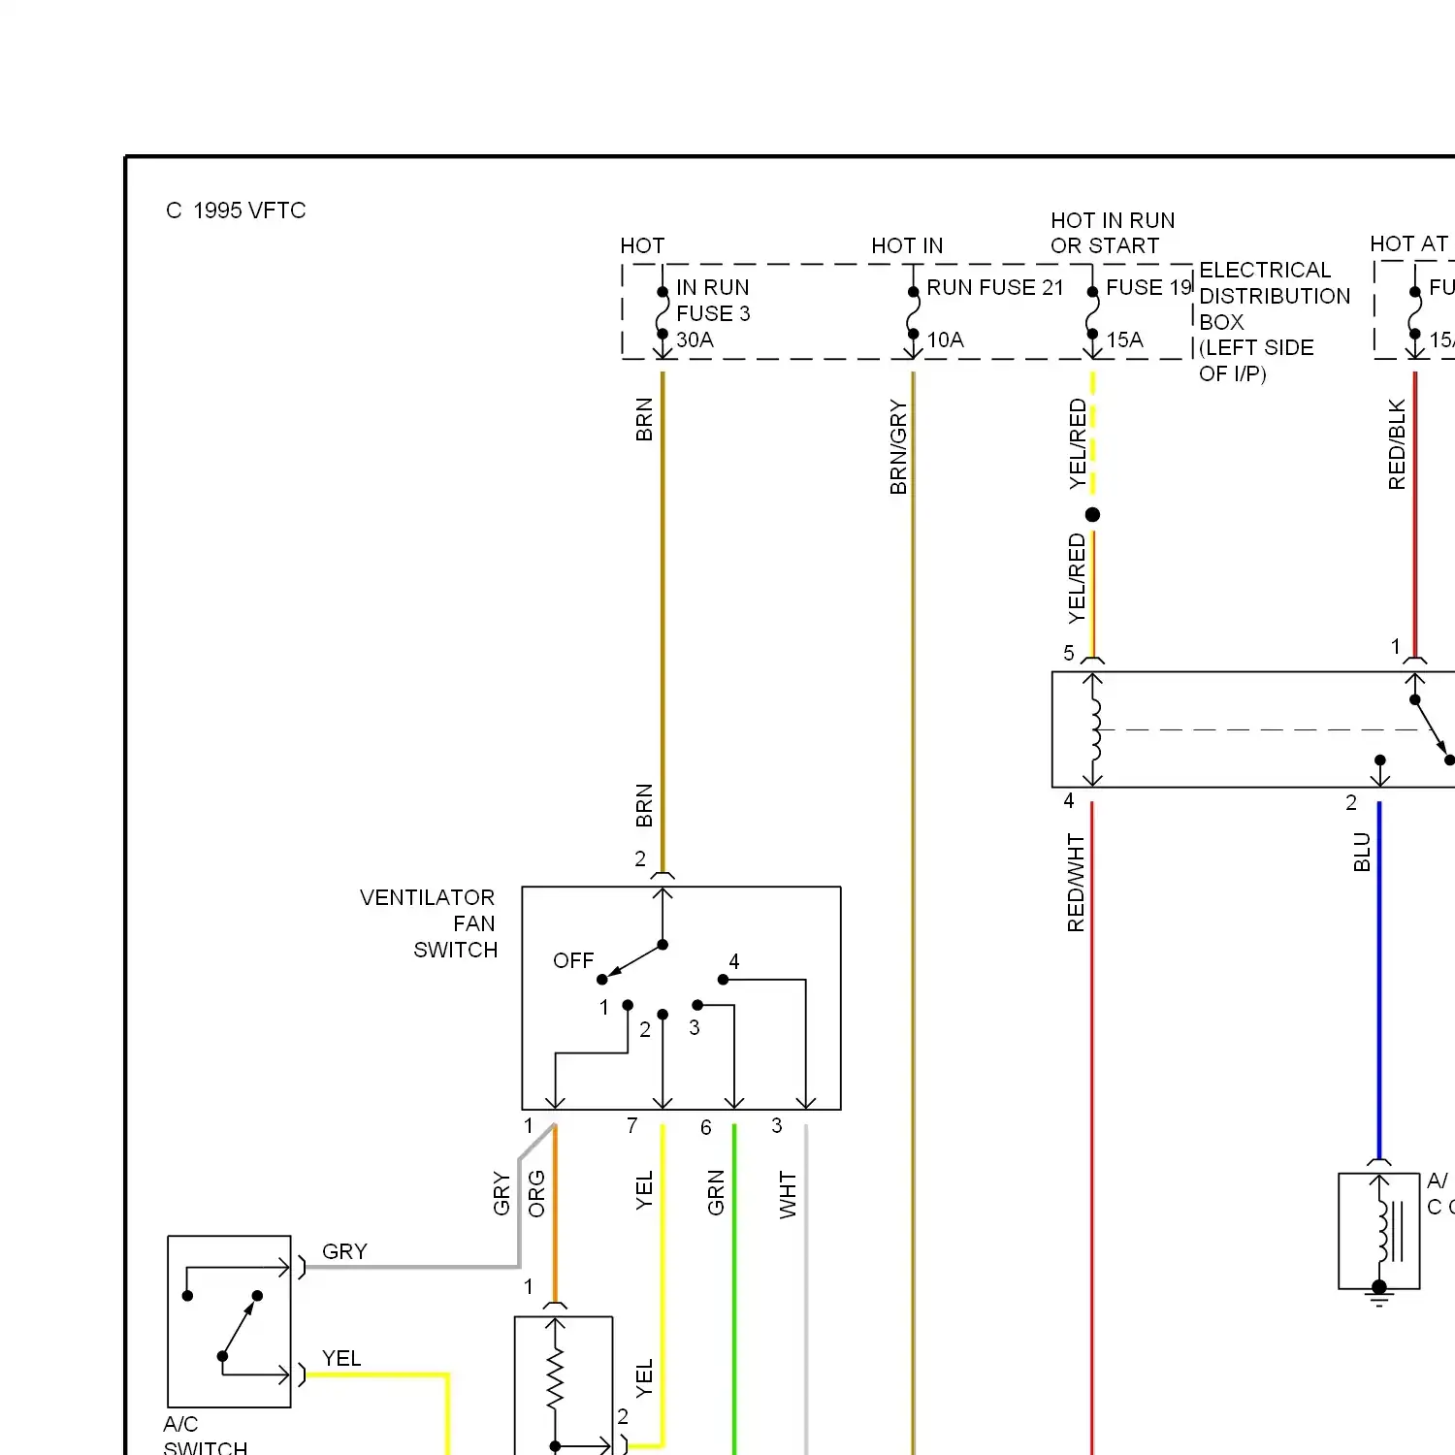Select the "ORG" wire color label
The width and height of the screenshot is (1455, 1455).
point(536,1193)
